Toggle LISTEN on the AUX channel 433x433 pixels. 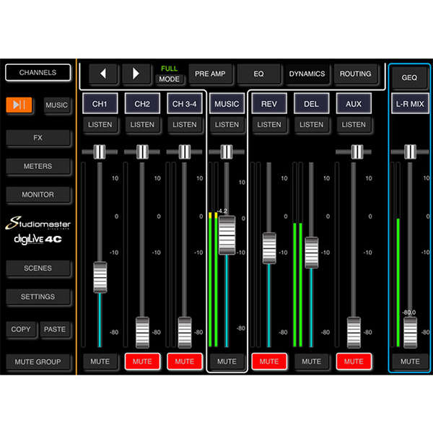click(x=354, y=125)
